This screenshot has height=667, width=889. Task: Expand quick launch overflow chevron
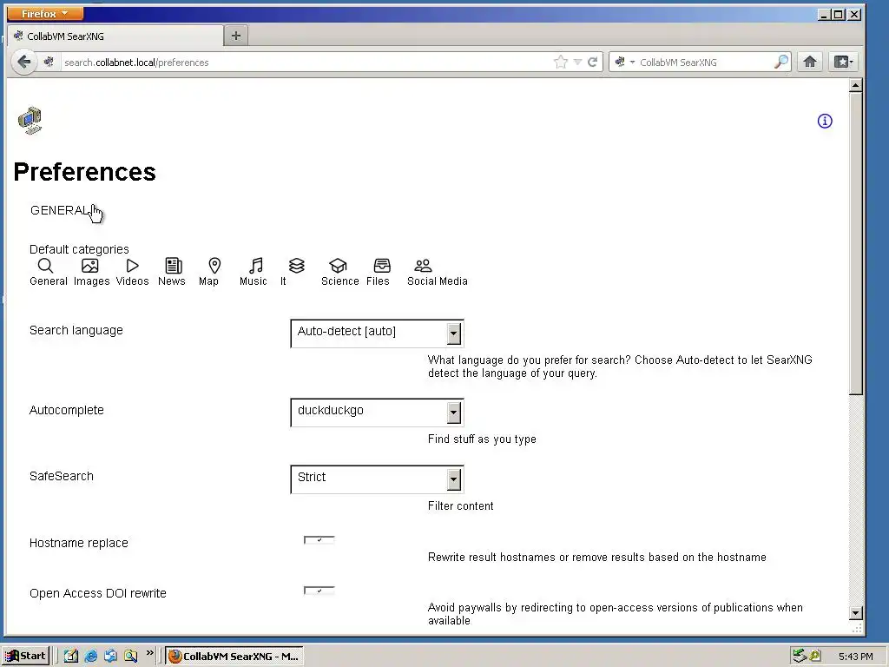click(149, 653)
